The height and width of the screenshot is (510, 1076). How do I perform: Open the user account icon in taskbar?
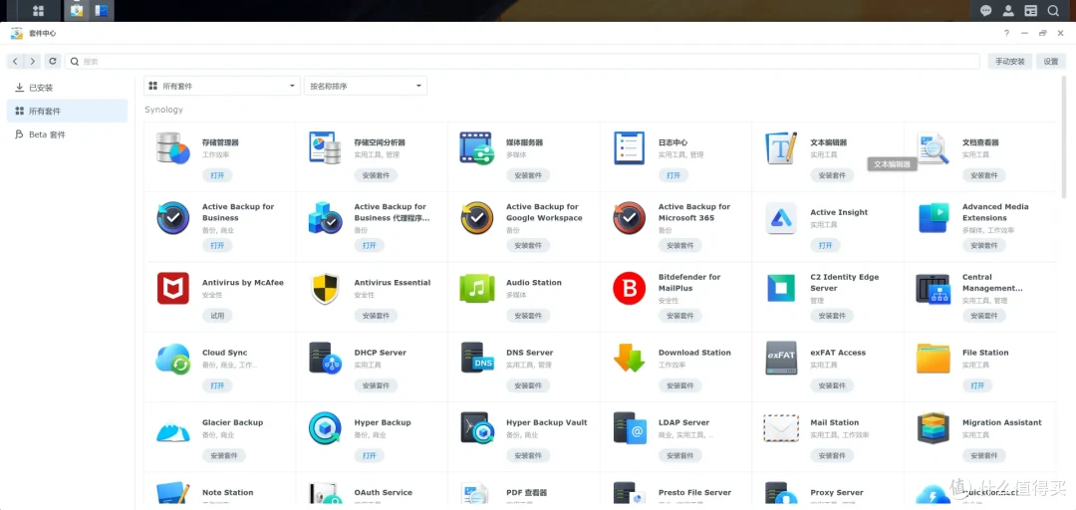pyautogui.click(x=1008, y=10)
